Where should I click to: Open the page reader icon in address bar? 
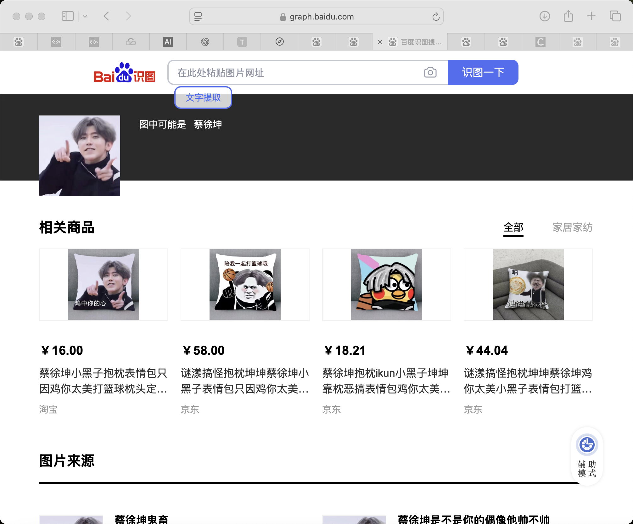[x=198, y=16]
